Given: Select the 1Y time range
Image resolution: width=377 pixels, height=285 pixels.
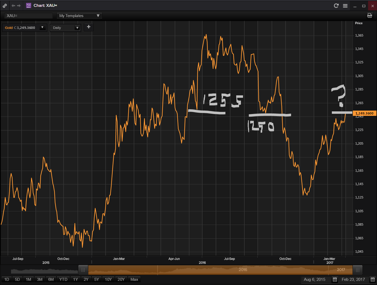Looking at the screenshot, I should [x=76, y=279].
